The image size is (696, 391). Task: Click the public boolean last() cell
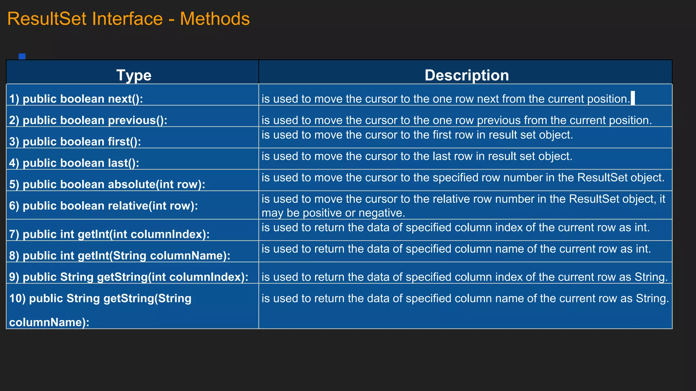click(74, 163)
